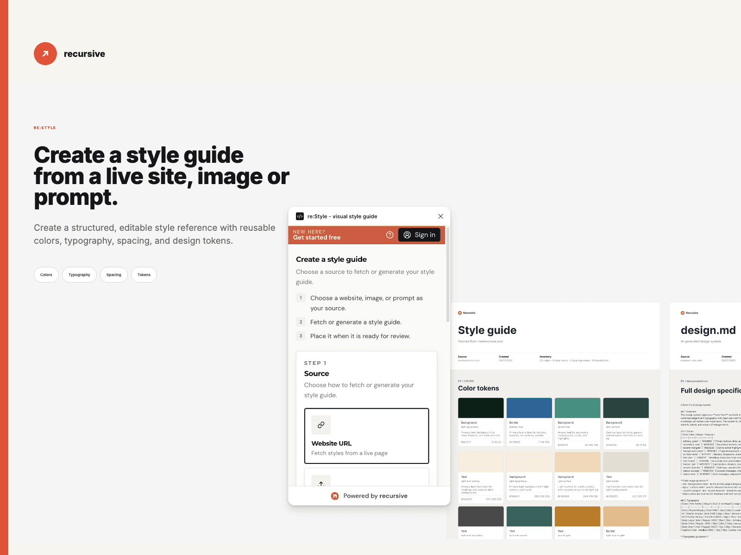Click the light tan Border swatch
Viewport: 741px width, 555px height.
tap(626, 516)
